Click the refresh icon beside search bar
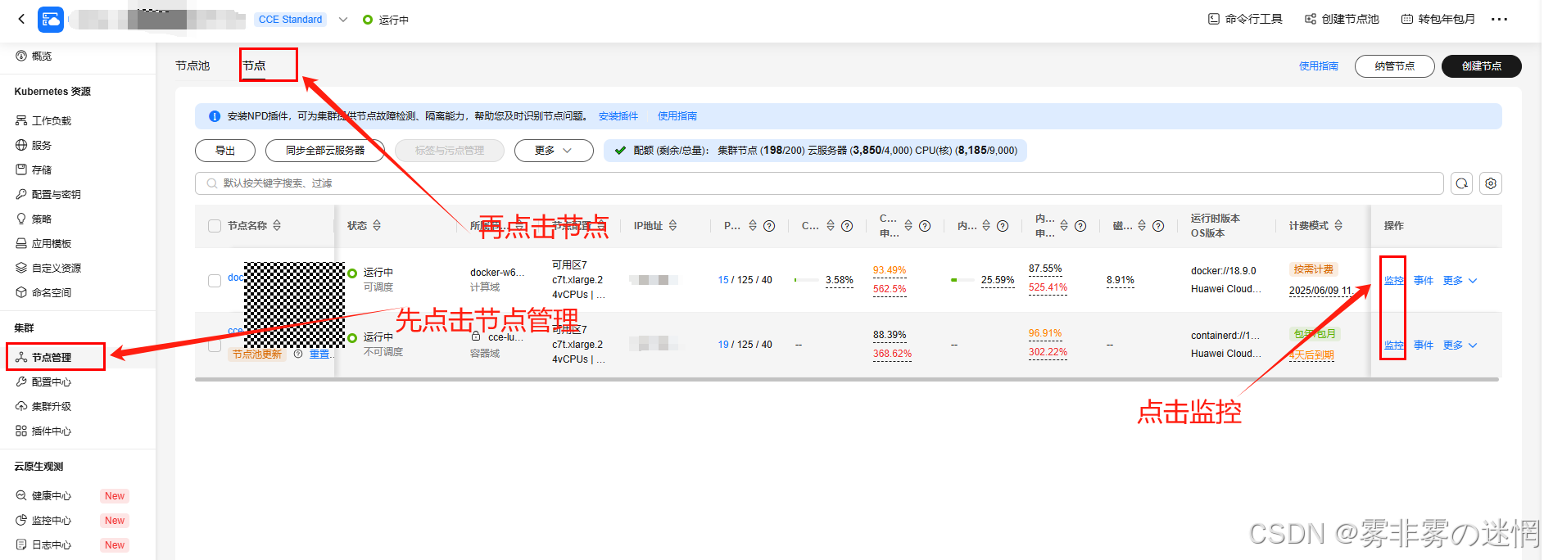This screenshot has height=560, width=1544. point(1461,183)
